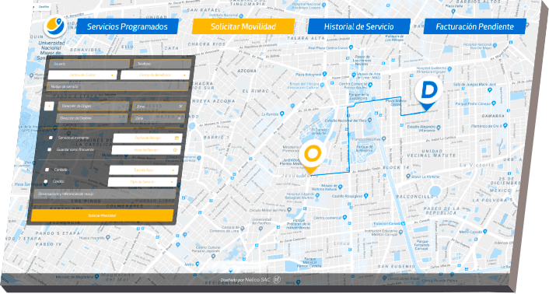Switch to the Servicios Programados tab
The width and height of the screenshot is (549, 294).
(x=127, y=26)
